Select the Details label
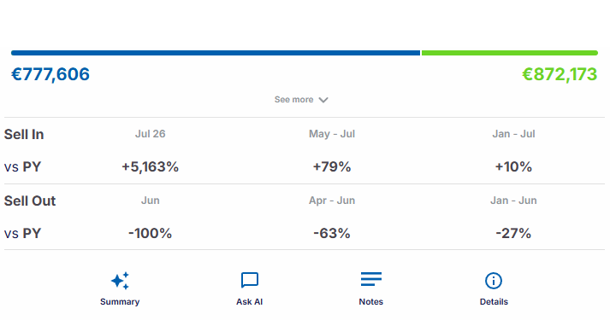Image resolution: width=610 pixels, height=320 pixels. click(x=494, y=302)
